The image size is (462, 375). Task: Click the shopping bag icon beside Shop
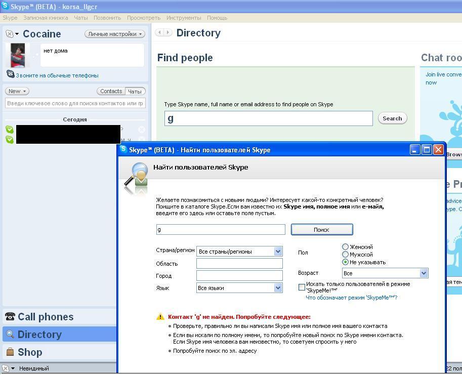tap(10, 352)
